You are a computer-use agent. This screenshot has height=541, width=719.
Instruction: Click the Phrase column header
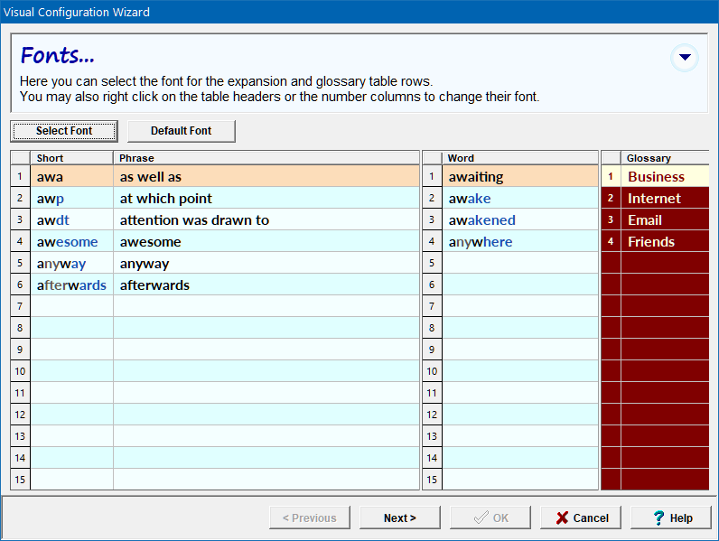coord(266,158)
